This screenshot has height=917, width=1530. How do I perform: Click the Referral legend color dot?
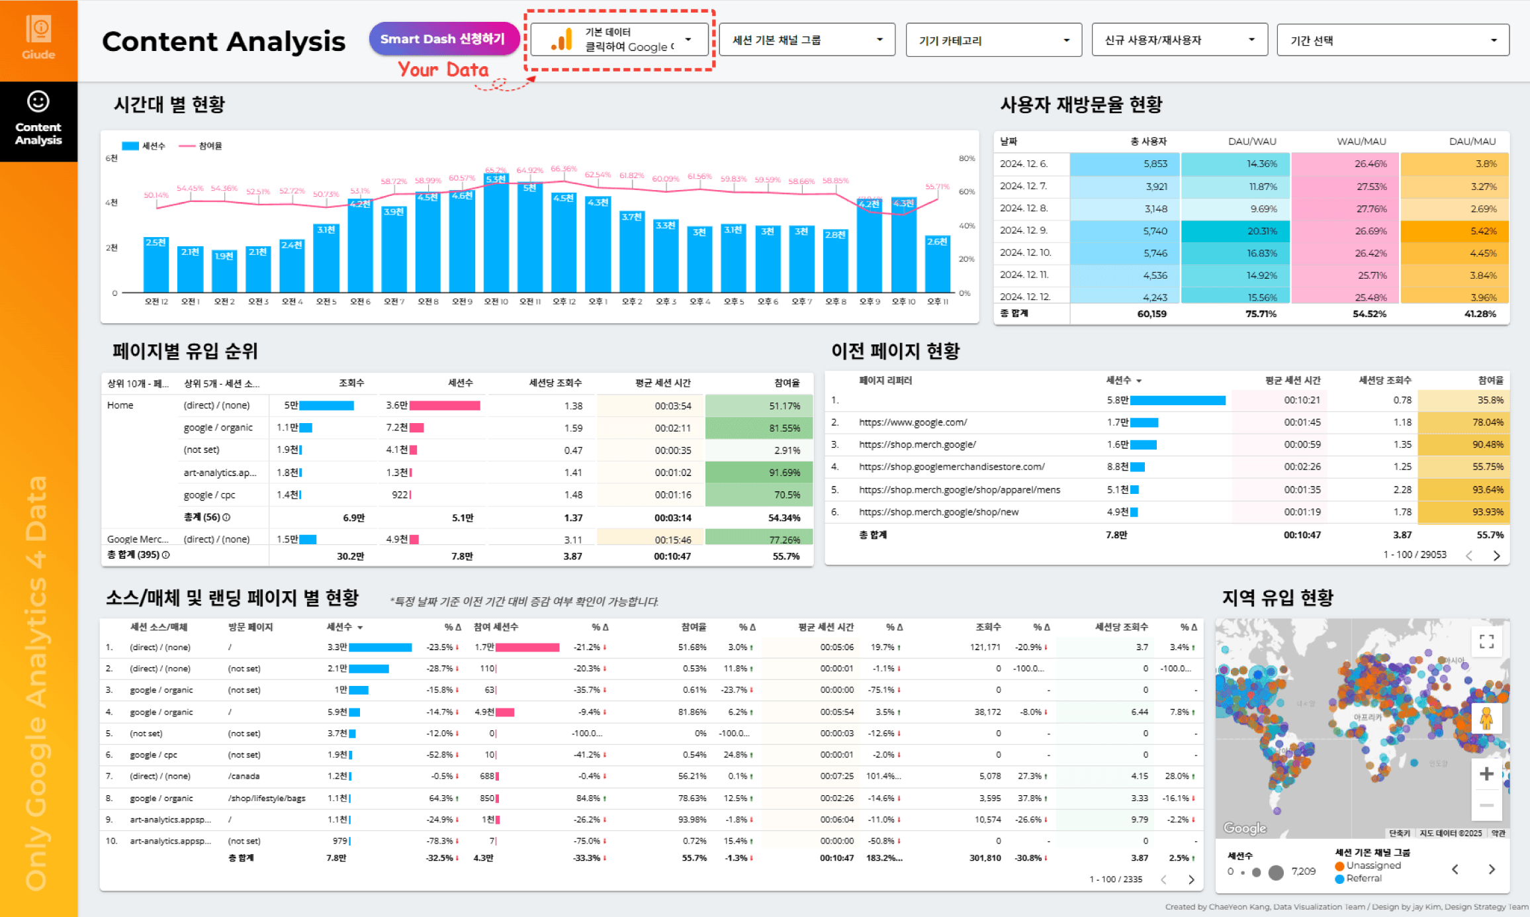pos(1339,879)
